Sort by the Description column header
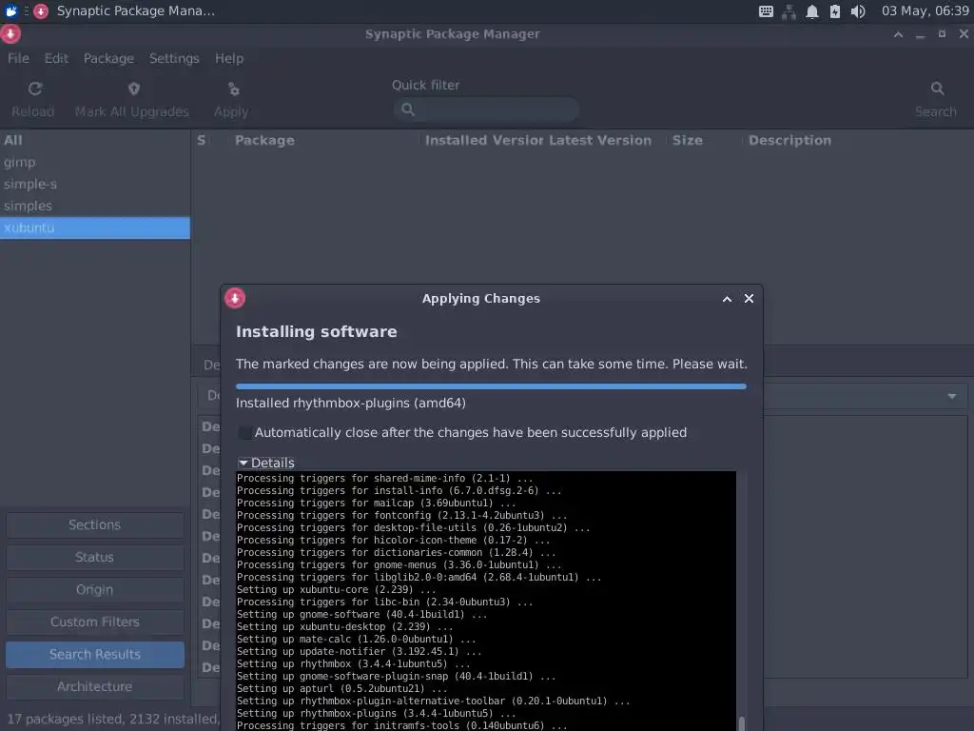The width and height of the screenshot is (974, 731). pyautogui.click(x=789, y=141)
